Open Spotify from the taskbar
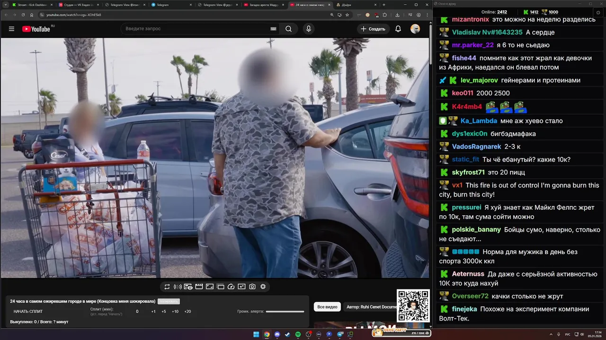Screen dimensions: 606x340 pyautogui.click(x=298, y=334)
